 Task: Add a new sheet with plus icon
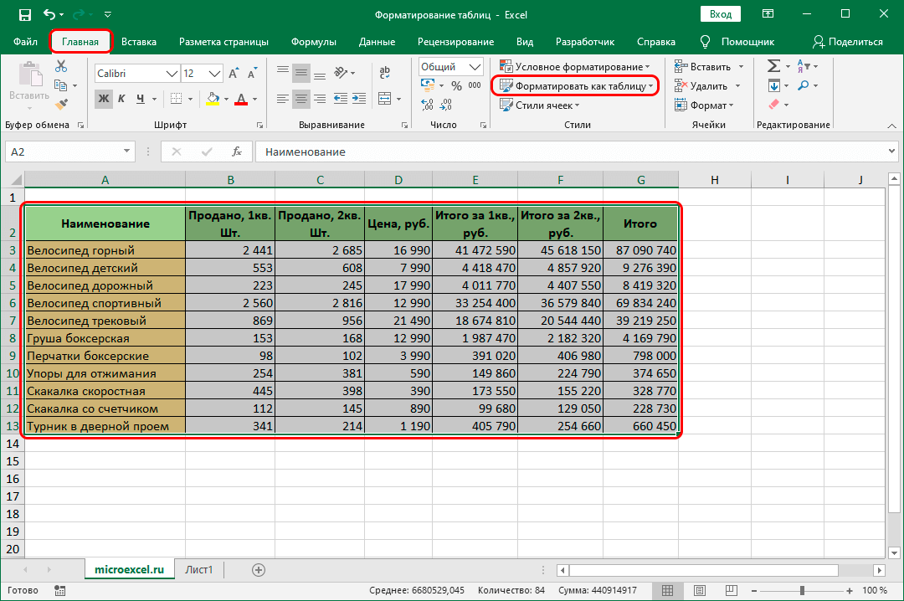[259, 570]
